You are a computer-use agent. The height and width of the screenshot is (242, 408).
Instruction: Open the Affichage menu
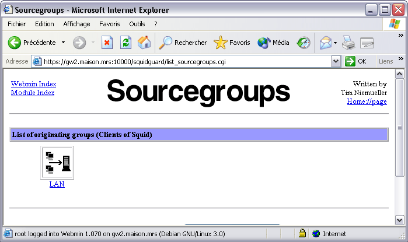76,24
